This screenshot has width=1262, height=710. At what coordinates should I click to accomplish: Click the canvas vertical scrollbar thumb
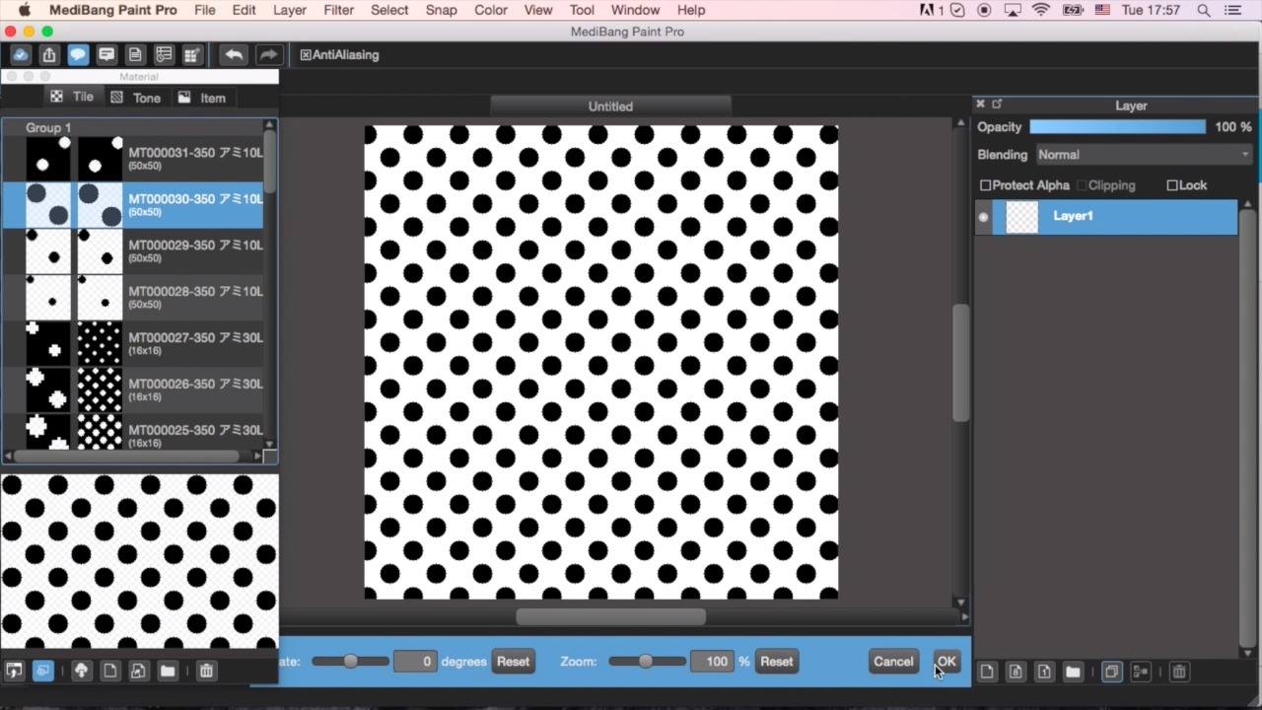[961, 364]
